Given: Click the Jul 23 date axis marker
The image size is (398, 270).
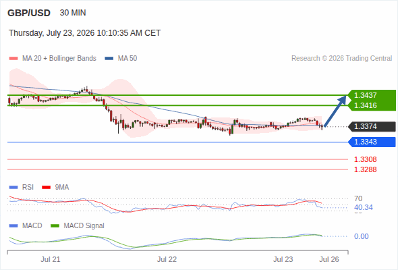Looking at the screenshot, I should point(283,259).
